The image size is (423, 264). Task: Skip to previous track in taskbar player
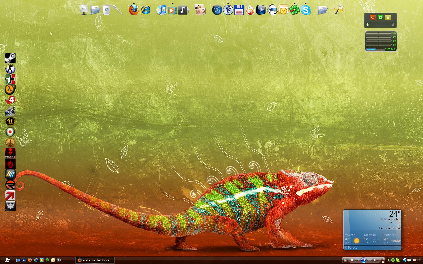[x=358, y=260]
